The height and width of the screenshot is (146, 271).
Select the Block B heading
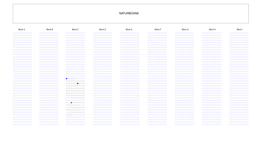coord(50,29)
